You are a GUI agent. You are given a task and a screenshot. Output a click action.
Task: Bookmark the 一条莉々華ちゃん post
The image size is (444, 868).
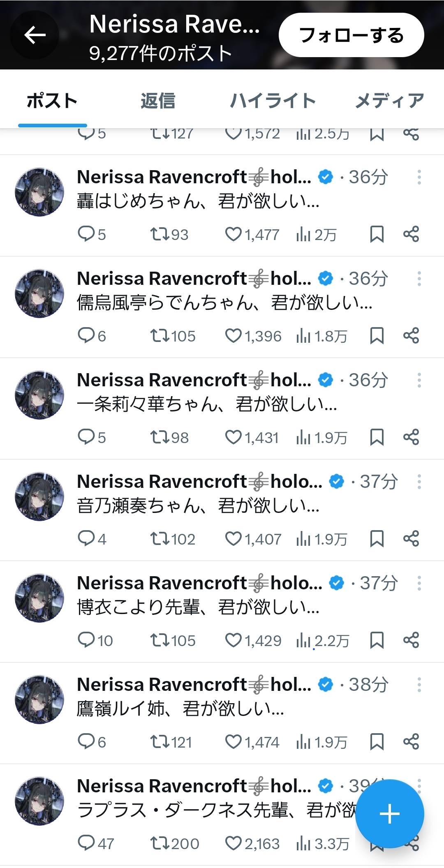[377, 437]
